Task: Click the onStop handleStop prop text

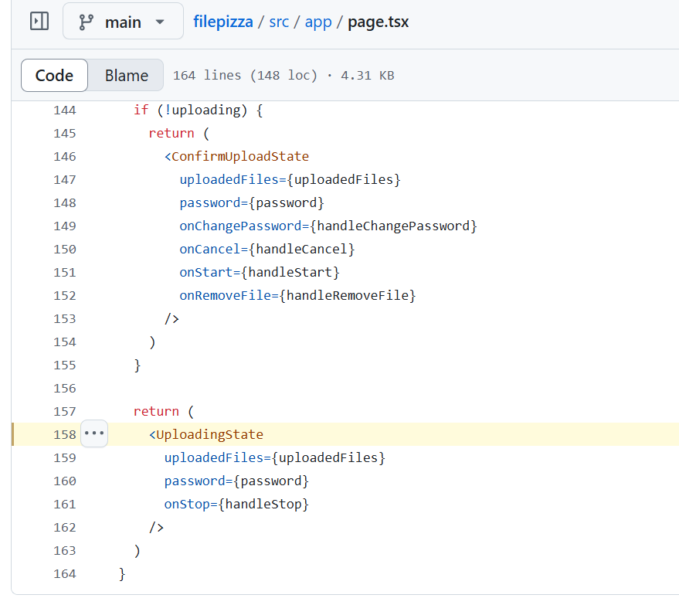Action: (x=236, y=504)
